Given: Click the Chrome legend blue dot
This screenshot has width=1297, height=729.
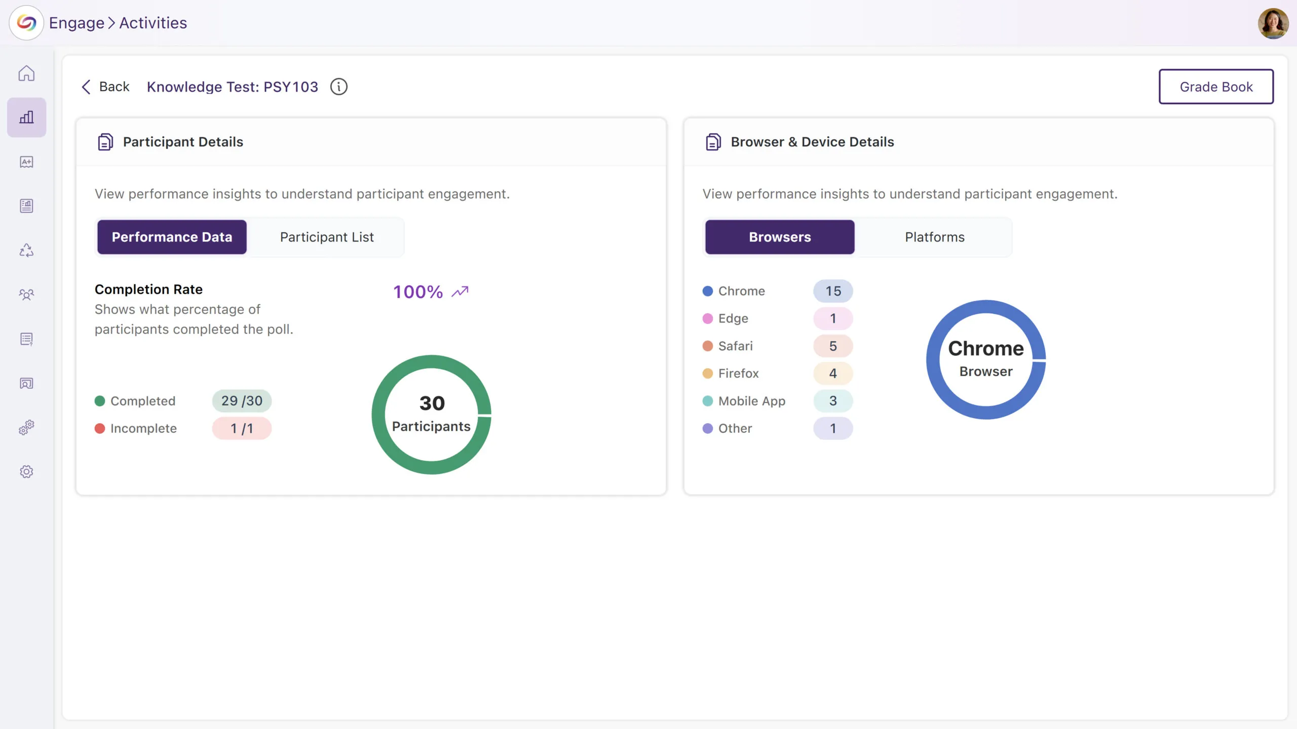Looking at the screenshot, I should pyautogui.click(x=707, y=291).
